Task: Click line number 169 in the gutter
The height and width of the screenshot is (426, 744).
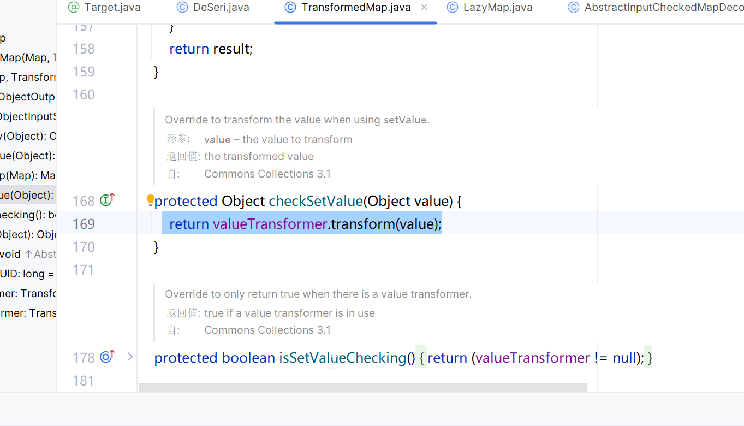Action: click(84, 224)
